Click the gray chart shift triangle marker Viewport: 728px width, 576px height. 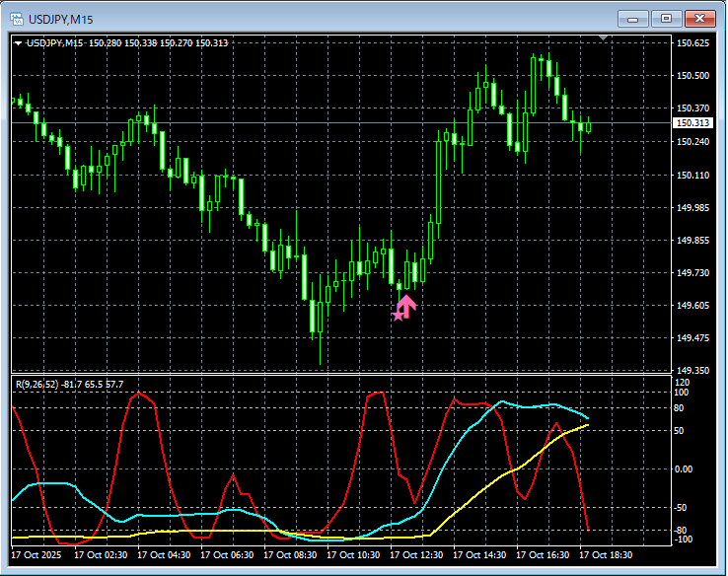[x=605, y=38]
